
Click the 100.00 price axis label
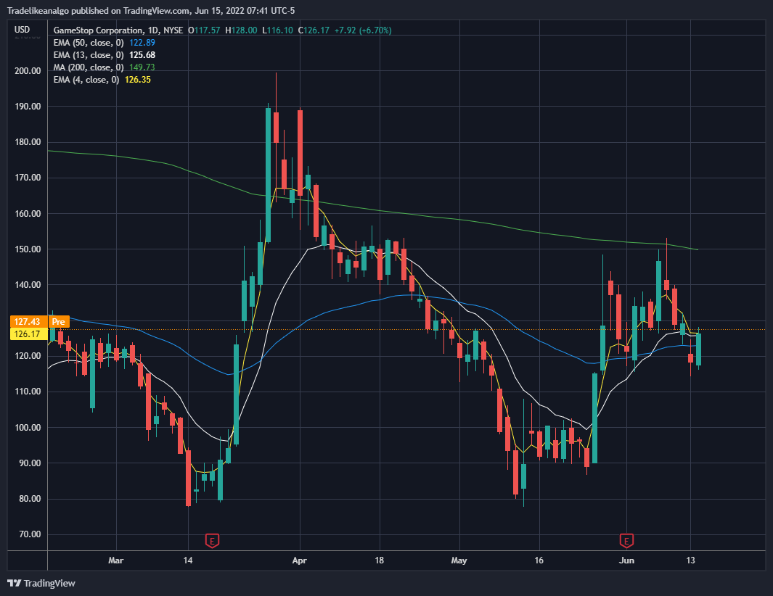28,428
